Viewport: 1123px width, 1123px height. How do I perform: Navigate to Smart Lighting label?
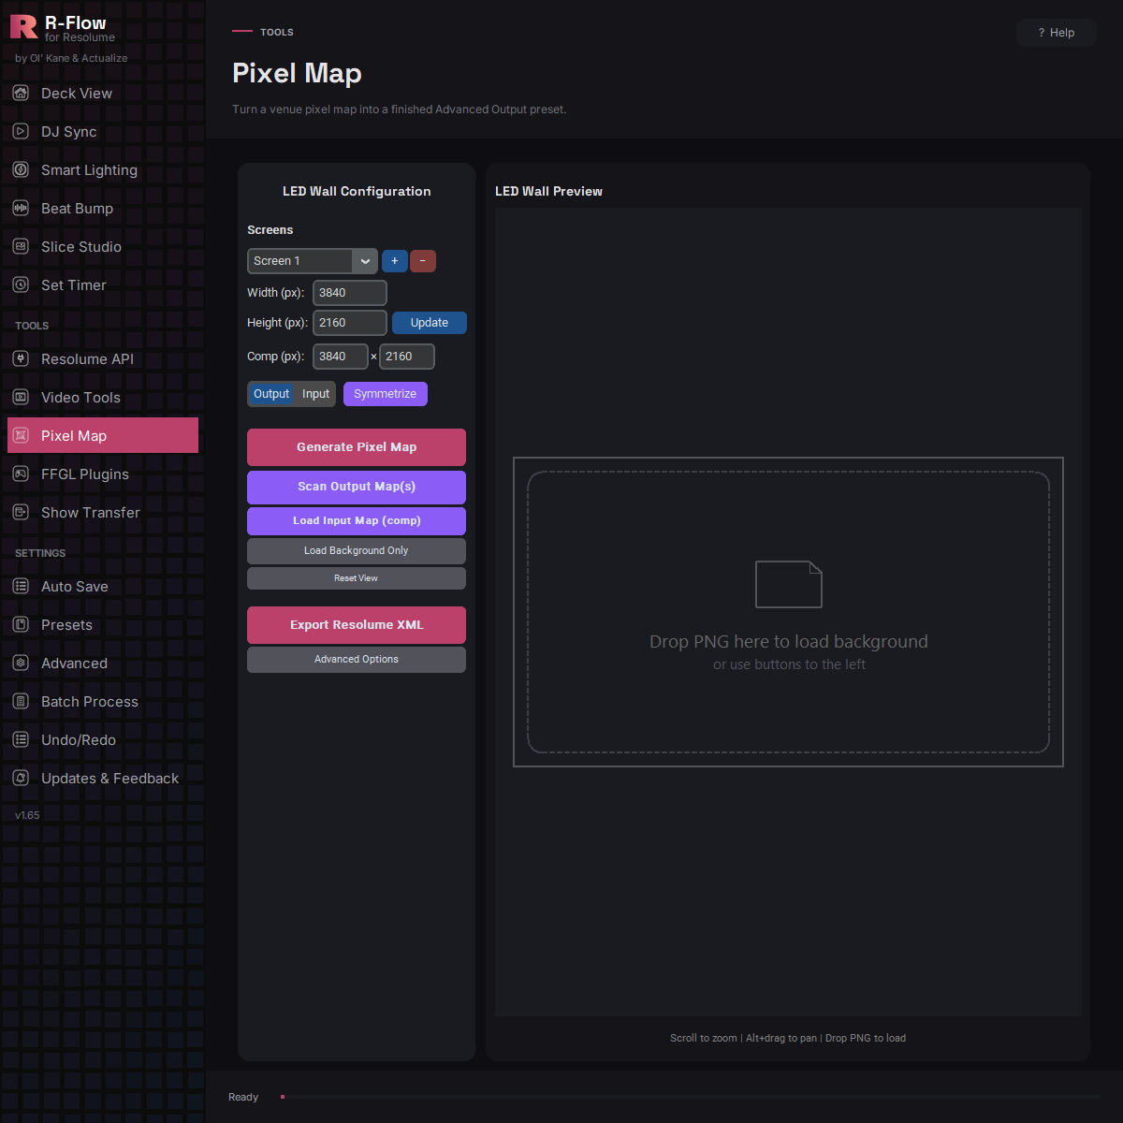point(89,170)
